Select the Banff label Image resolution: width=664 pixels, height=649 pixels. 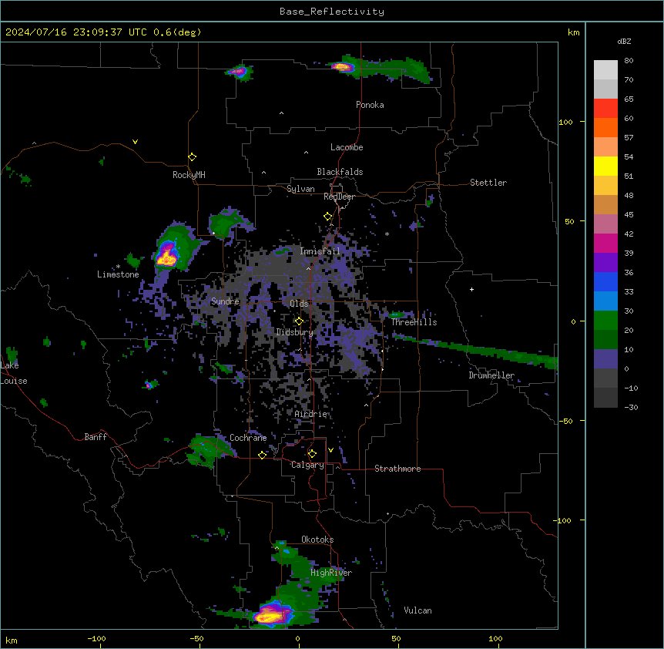[x=96, y=437]
